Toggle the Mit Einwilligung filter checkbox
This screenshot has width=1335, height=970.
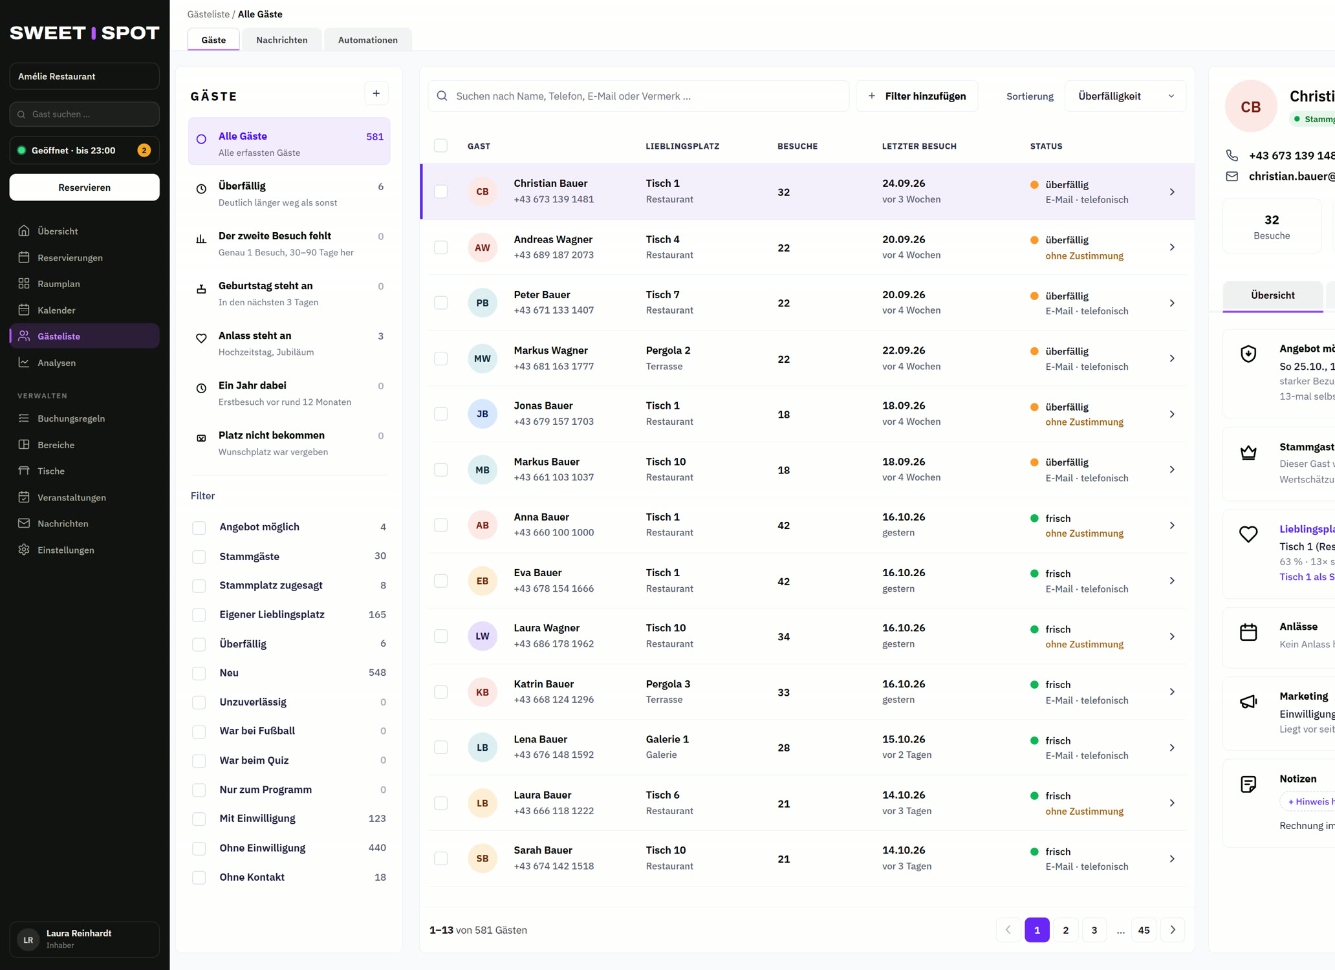click(199, 819)
